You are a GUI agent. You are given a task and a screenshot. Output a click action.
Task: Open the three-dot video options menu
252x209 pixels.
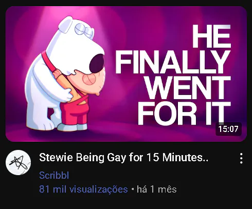[241, 158]
